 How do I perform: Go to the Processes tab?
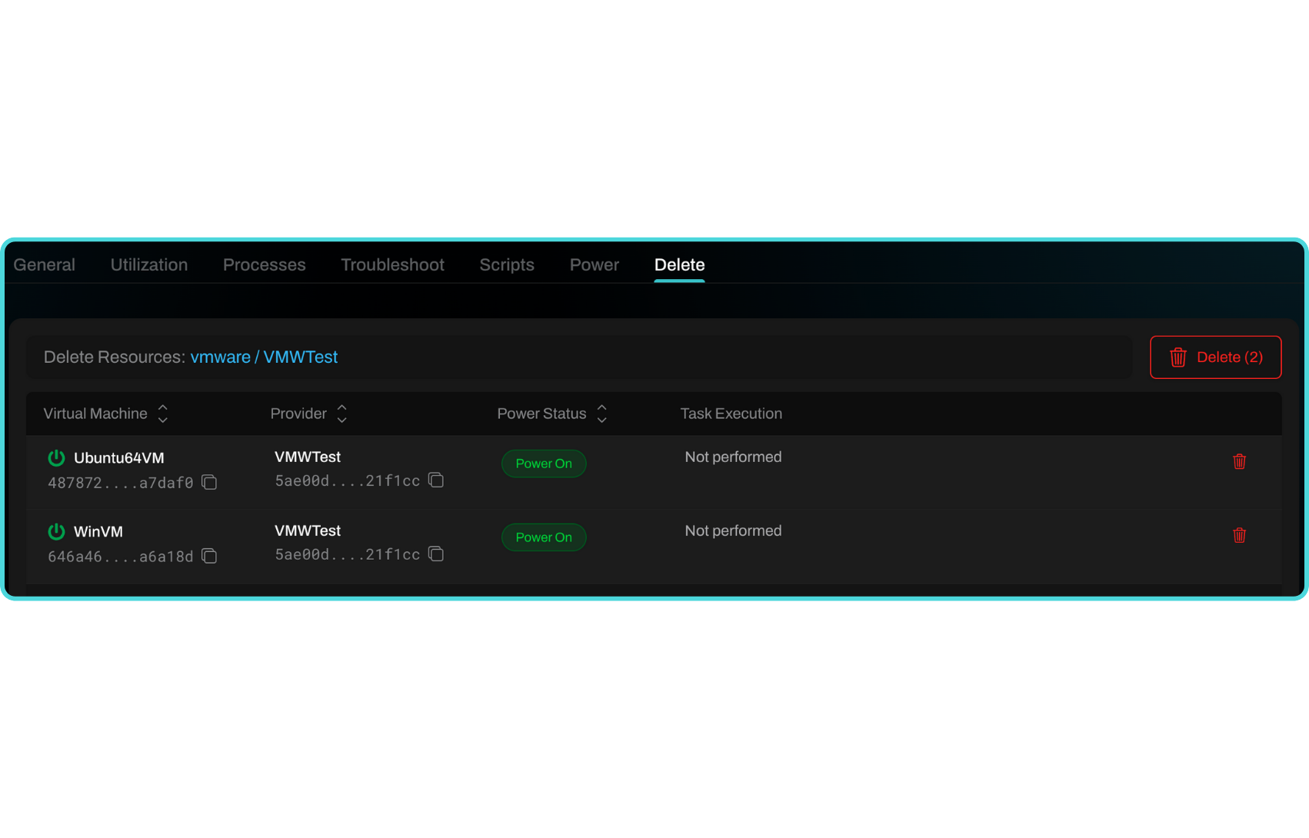click(265, 264)
